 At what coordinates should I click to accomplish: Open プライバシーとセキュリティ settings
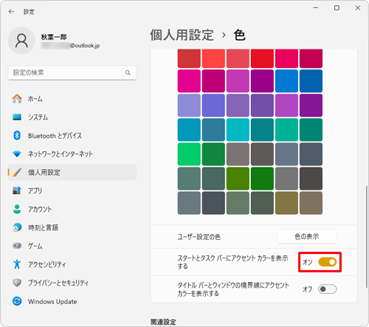point(72,283)
